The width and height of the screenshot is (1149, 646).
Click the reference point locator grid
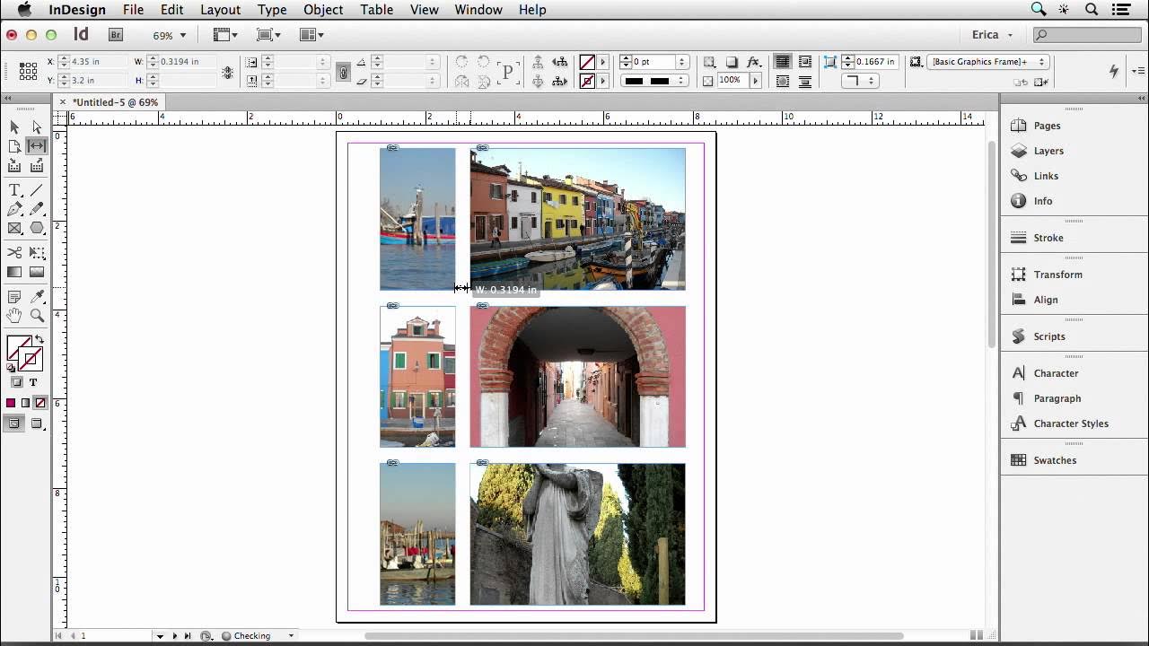point(28,70)
